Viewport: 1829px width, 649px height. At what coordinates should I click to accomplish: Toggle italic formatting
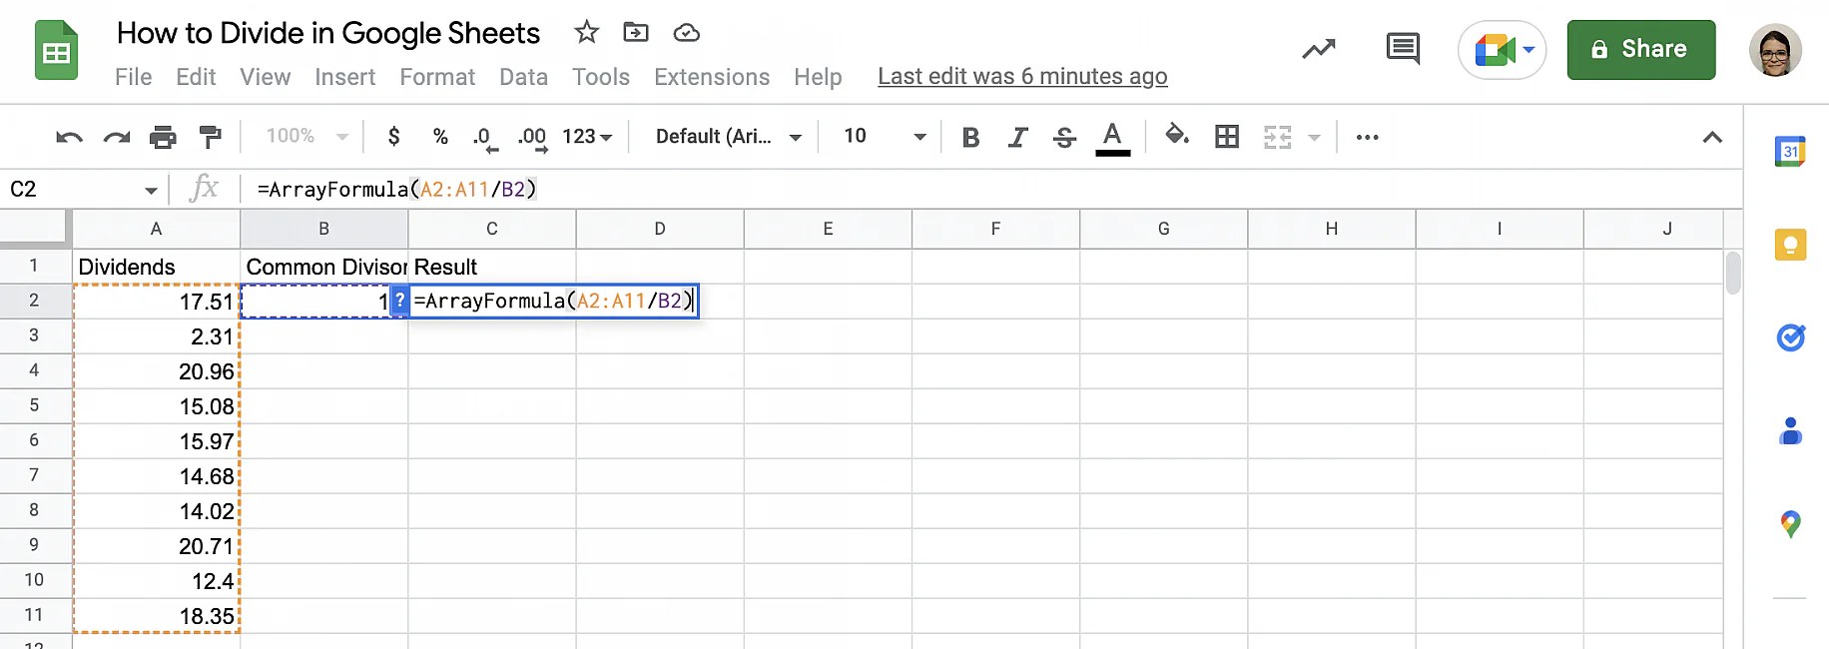[x=1017, y=137]
